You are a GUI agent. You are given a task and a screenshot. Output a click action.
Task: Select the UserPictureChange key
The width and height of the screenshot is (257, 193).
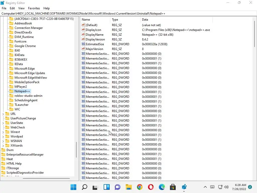[x=23, y=118]
